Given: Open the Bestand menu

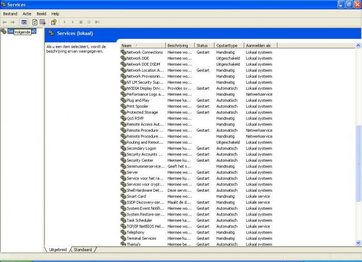Looking at the screenshot, I should click(x=10, y=14).
